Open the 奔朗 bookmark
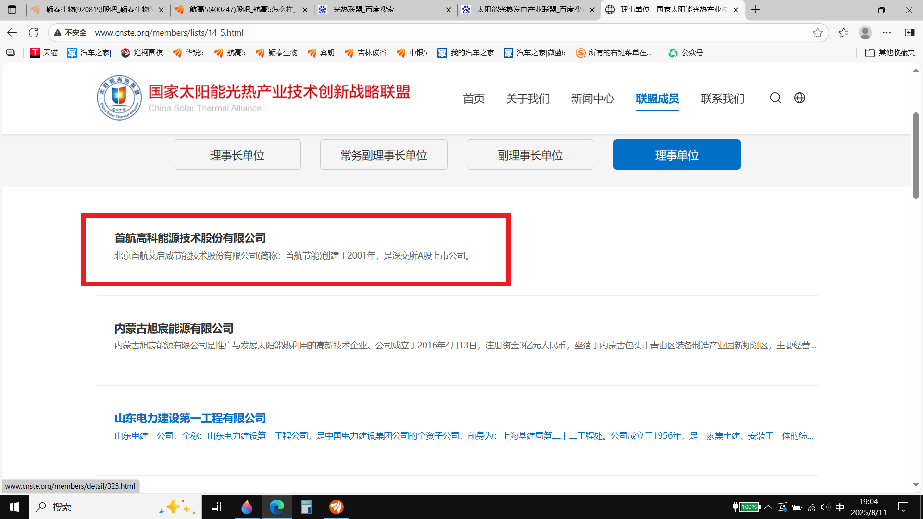923x519 pixels. coord(321,53)
